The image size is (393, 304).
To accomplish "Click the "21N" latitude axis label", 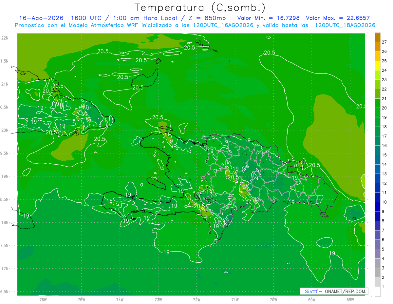I will [x=6, y=84].
